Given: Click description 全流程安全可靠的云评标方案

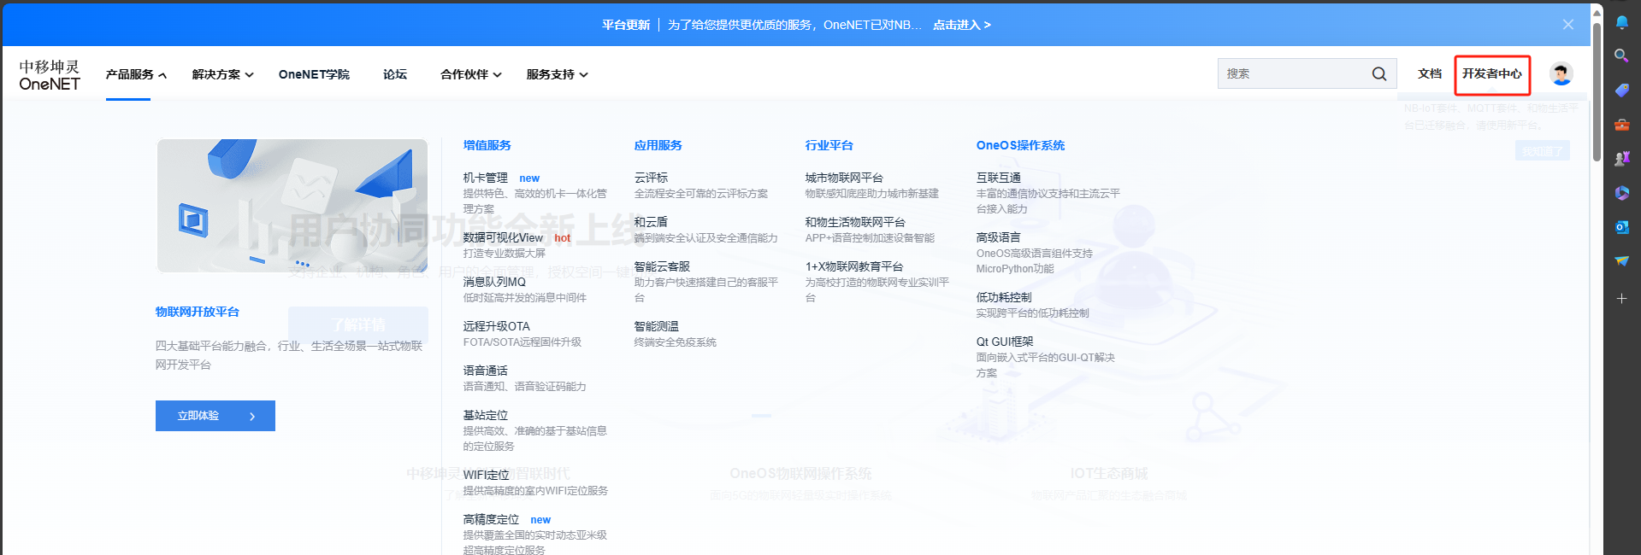Looking at the screenshot, I should pos(701,194).
